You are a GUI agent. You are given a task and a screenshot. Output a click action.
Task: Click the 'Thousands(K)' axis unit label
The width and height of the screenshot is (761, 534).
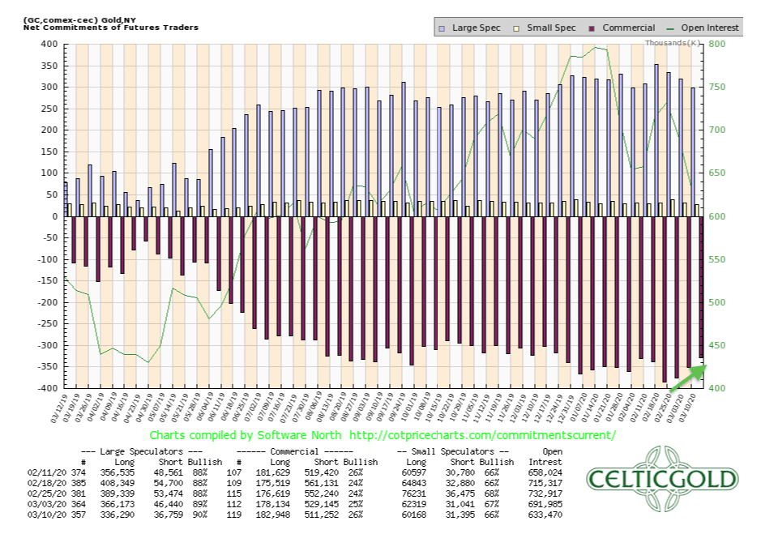pos(671,42)
